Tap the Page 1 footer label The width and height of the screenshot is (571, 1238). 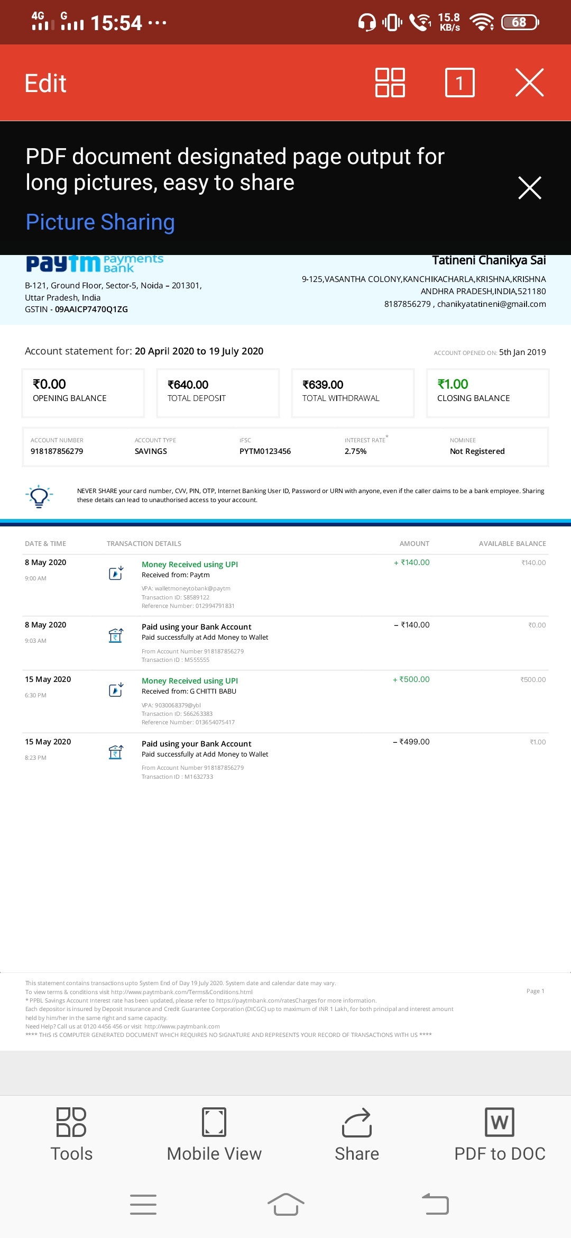535,991
